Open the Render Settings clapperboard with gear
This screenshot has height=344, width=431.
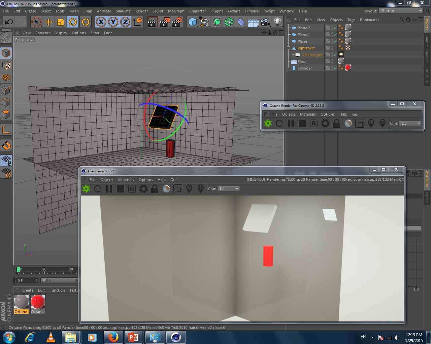[x=177, y=22]
